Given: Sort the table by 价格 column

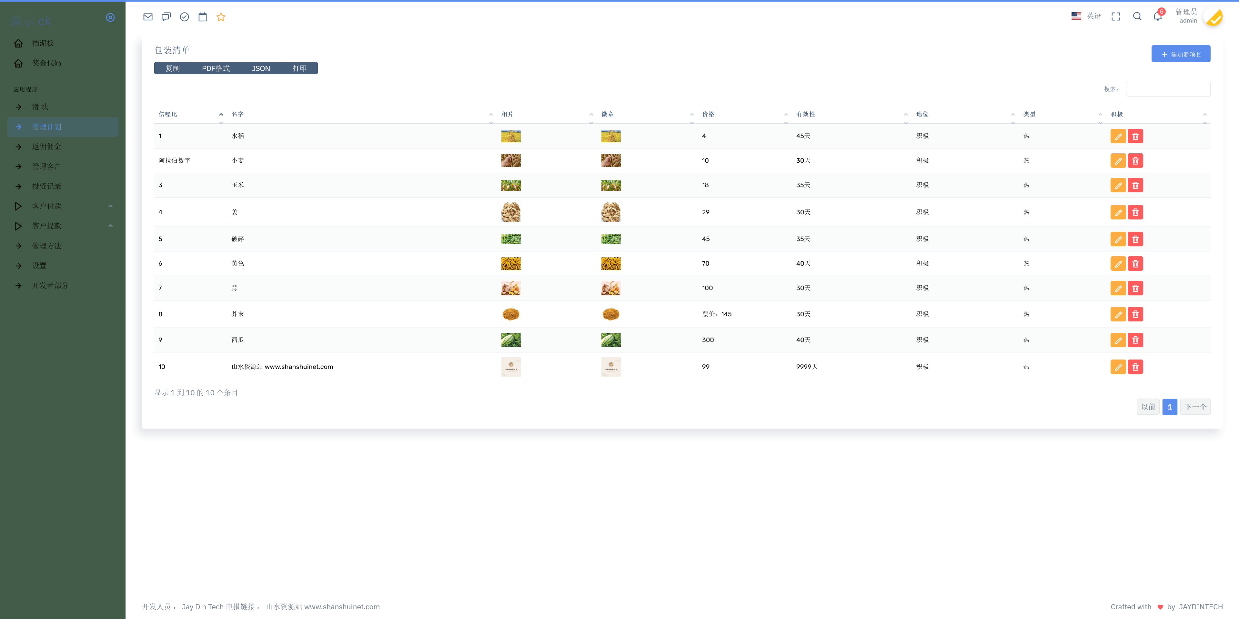Looking at the screenshot, I should pos(708,114).
